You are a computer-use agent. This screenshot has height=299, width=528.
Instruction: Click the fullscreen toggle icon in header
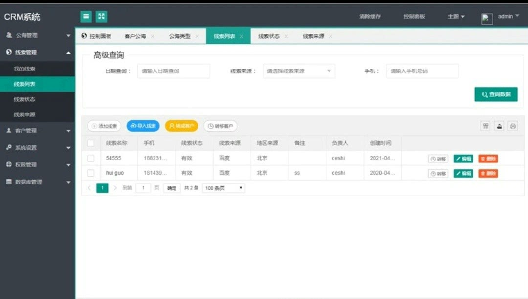pos(101,17)
